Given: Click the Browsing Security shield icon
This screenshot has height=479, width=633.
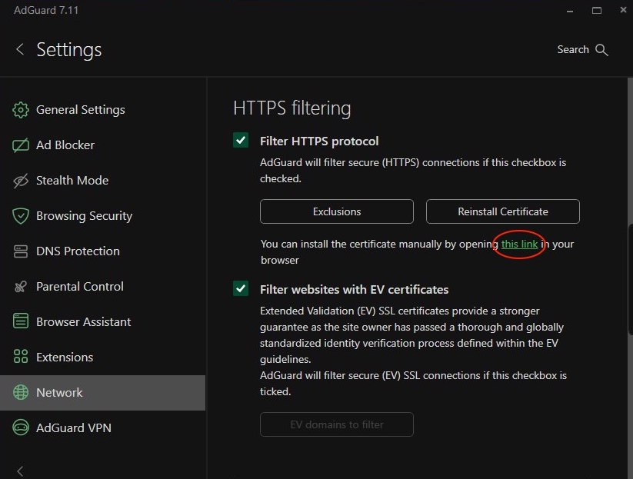Looking at the screenshot, I should click(x=21, y=216).
